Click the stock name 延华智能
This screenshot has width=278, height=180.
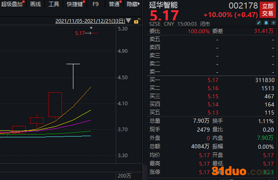click(163, 5)
